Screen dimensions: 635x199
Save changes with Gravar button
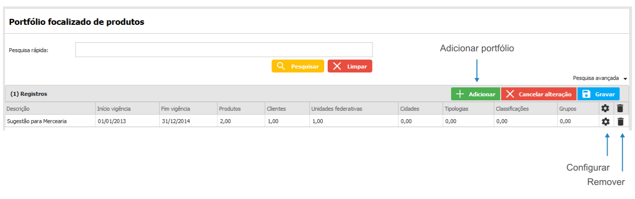[598, 94]
